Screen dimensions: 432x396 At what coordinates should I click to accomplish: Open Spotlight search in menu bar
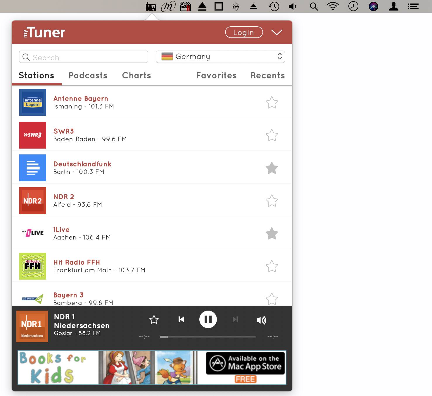point(314,6)
